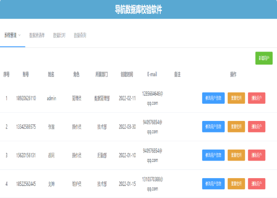Screen dimensions: 277x198
Task: Modify user info in row 3
Action: coord(213,155)
